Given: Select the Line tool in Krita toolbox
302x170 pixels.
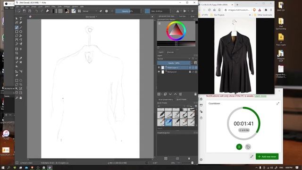Looking at the screenshot, I should [x=21, y=27].
